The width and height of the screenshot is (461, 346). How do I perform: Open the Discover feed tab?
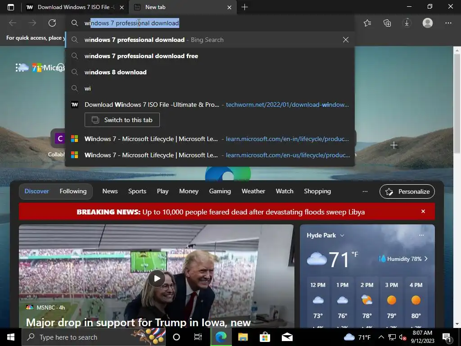pos(37,191)
